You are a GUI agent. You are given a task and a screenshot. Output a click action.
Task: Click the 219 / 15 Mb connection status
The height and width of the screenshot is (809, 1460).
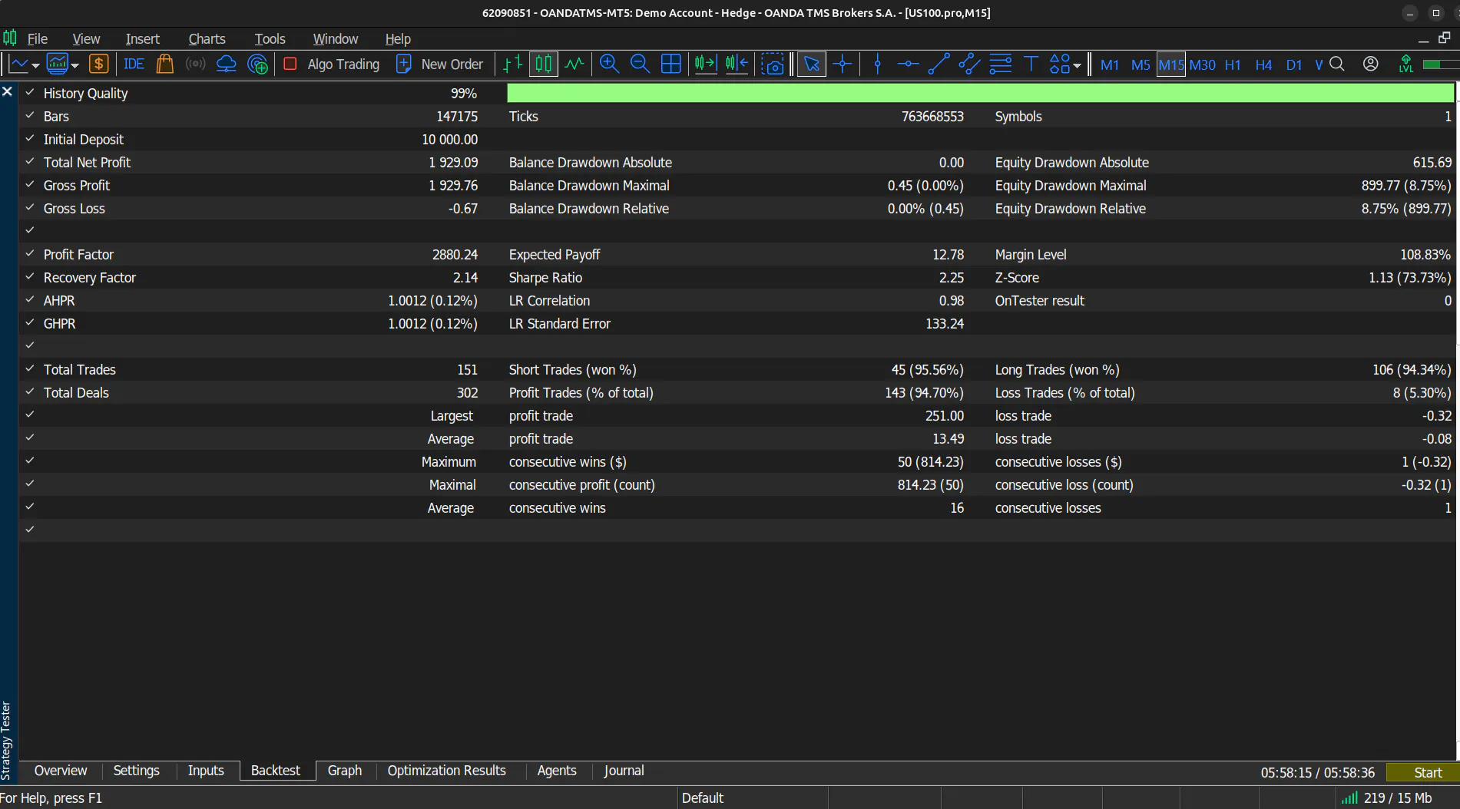1387,798
